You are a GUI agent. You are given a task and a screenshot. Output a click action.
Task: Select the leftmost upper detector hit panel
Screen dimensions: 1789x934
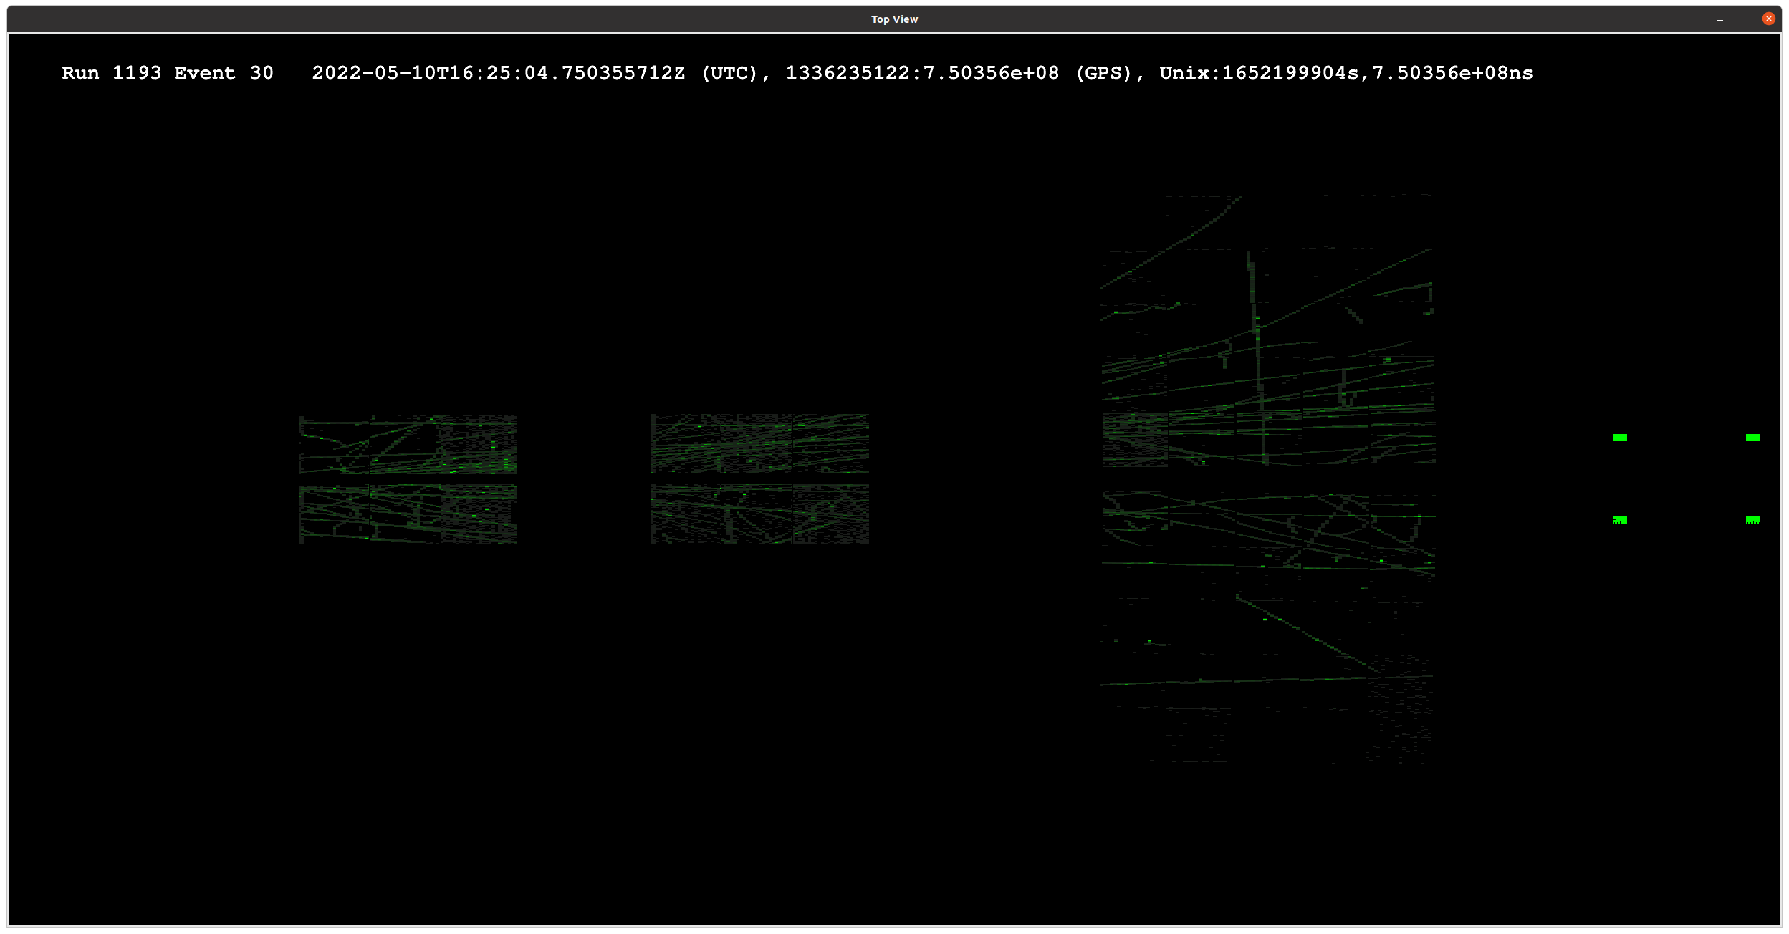point(408,444)
